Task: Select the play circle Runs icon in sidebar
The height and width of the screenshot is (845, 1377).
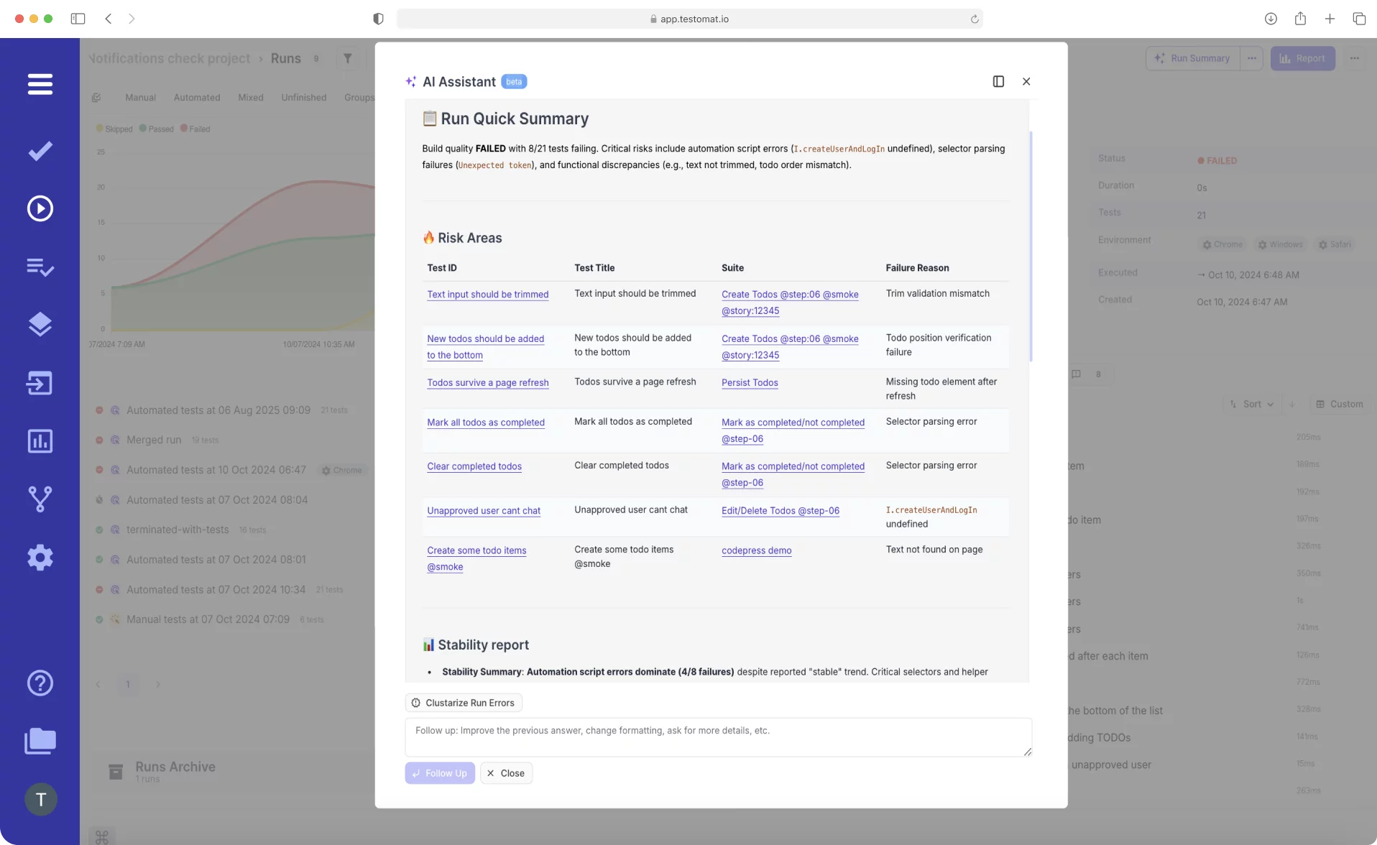Action: coord(40,208)
